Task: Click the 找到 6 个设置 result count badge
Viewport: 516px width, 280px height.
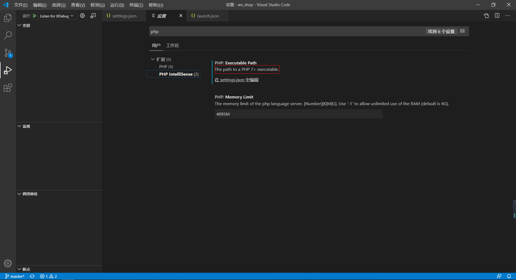Action: tap(441, 31)
